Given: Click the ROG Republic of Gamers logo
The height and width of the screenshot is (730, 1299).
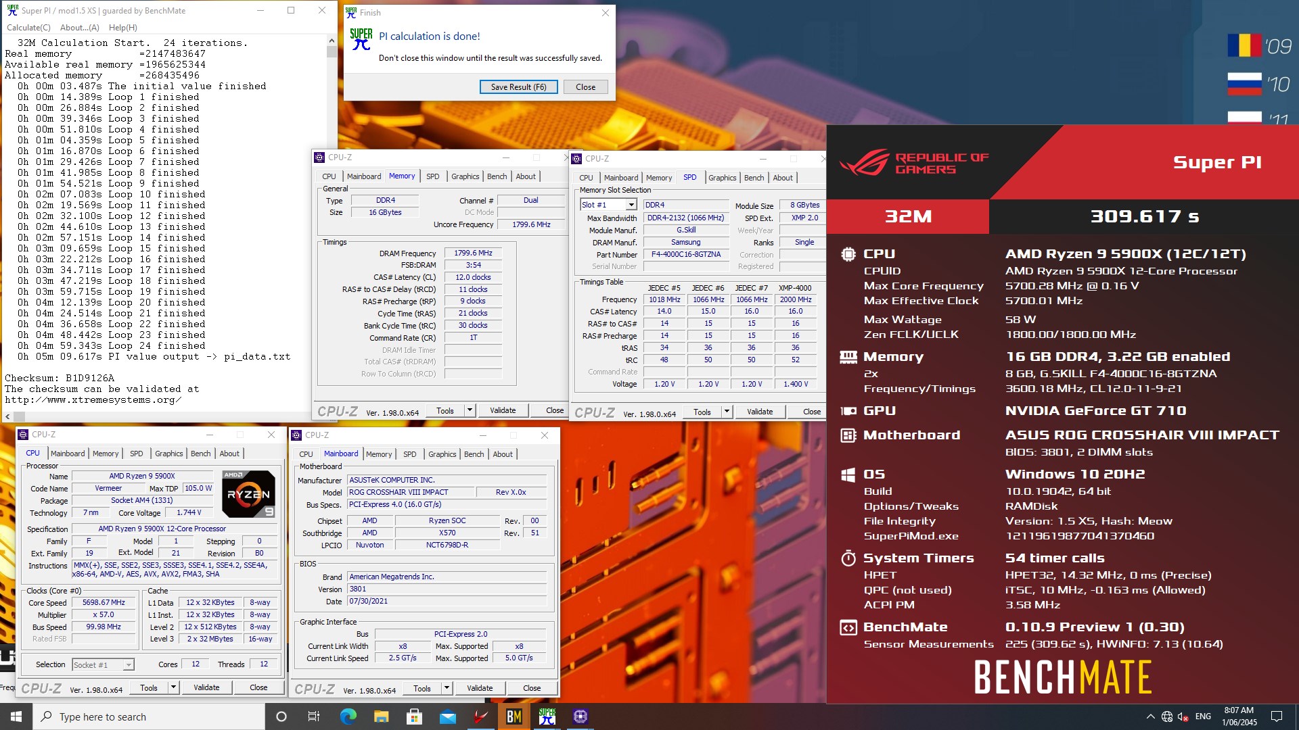Looking at the screenshot, I should [x=914, y=163].
